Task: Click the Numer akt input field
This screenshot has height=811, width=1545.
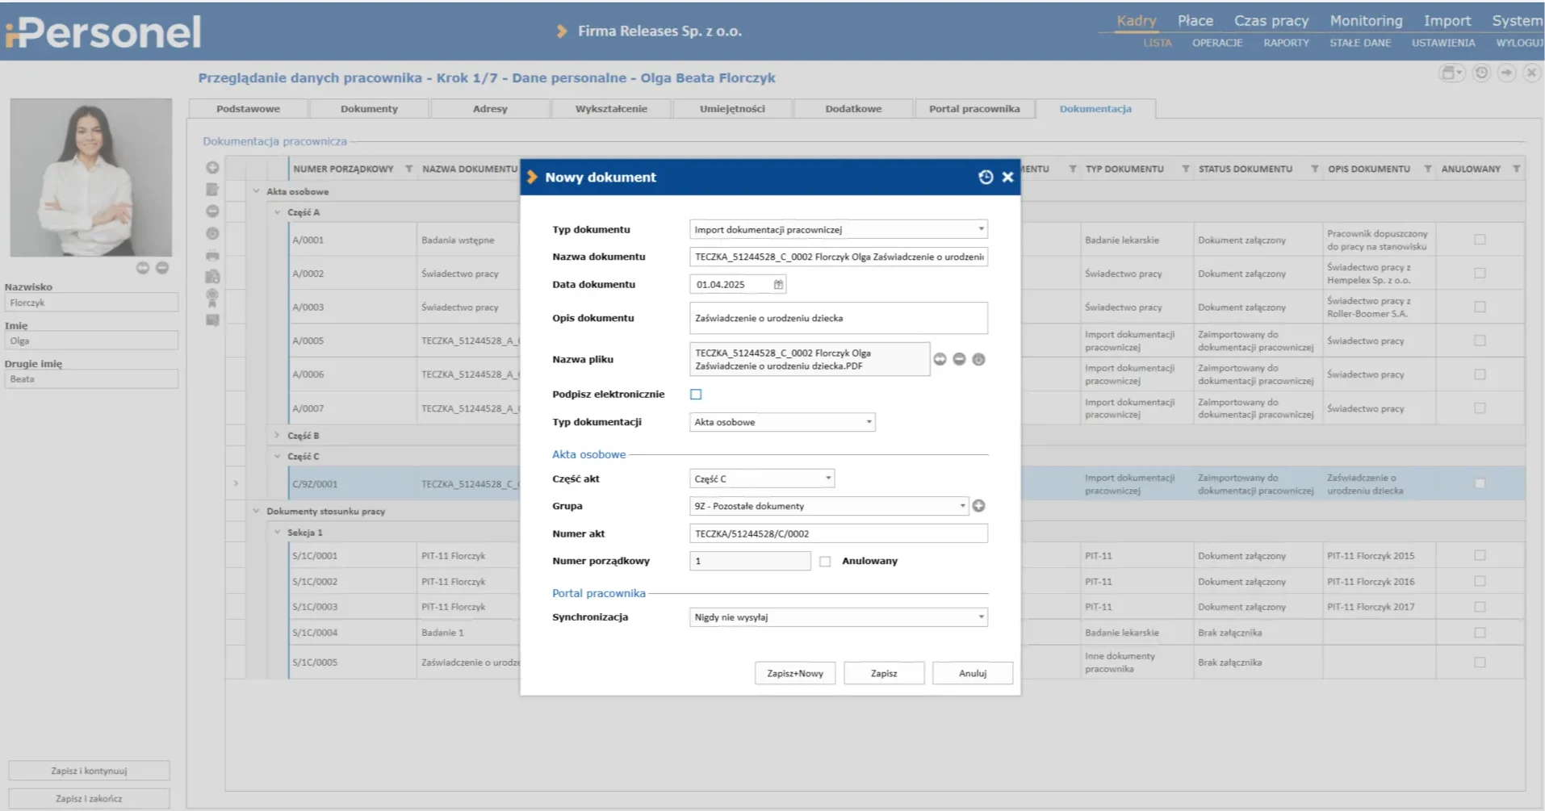Action: 838,533
